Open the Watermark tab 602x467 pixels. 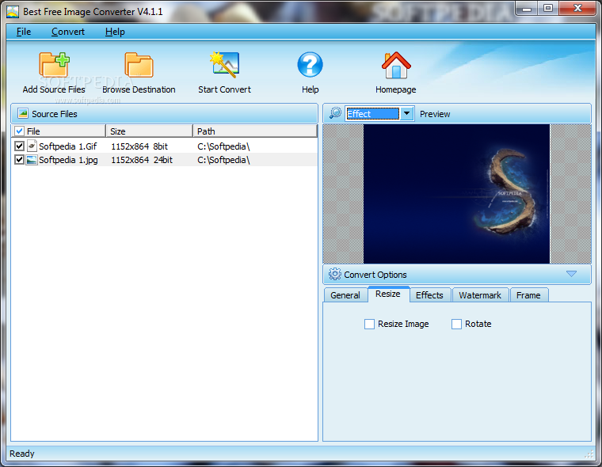[480, 295]
